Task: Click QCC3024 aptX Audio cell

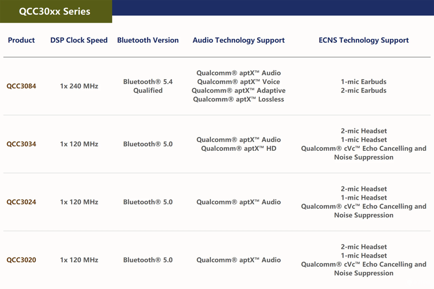Action: coord(239,202)
